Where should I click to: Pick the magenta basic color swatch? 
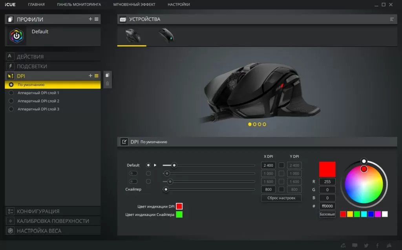coord(378,214)
